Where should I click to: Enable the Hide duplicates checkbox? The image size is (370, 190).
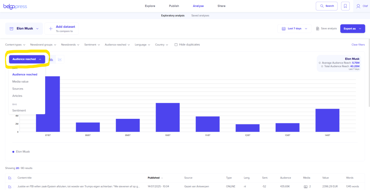click(176, 45)
